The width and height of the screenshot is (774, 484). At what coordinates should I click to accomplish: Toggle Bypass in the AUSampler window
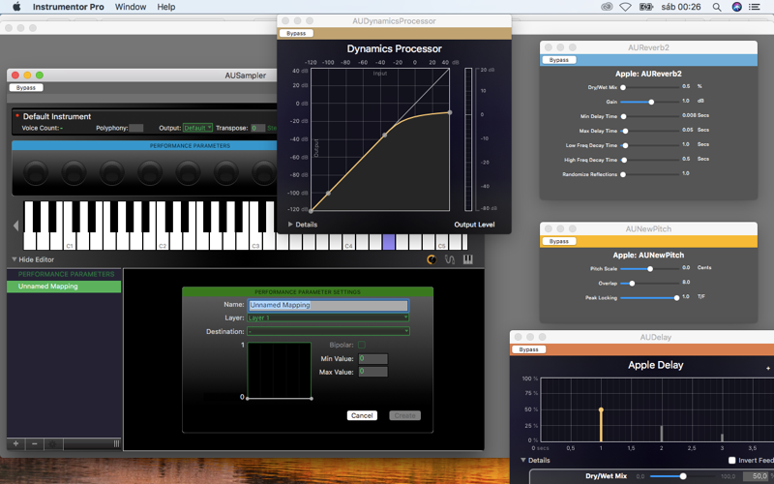click(26, 87)
